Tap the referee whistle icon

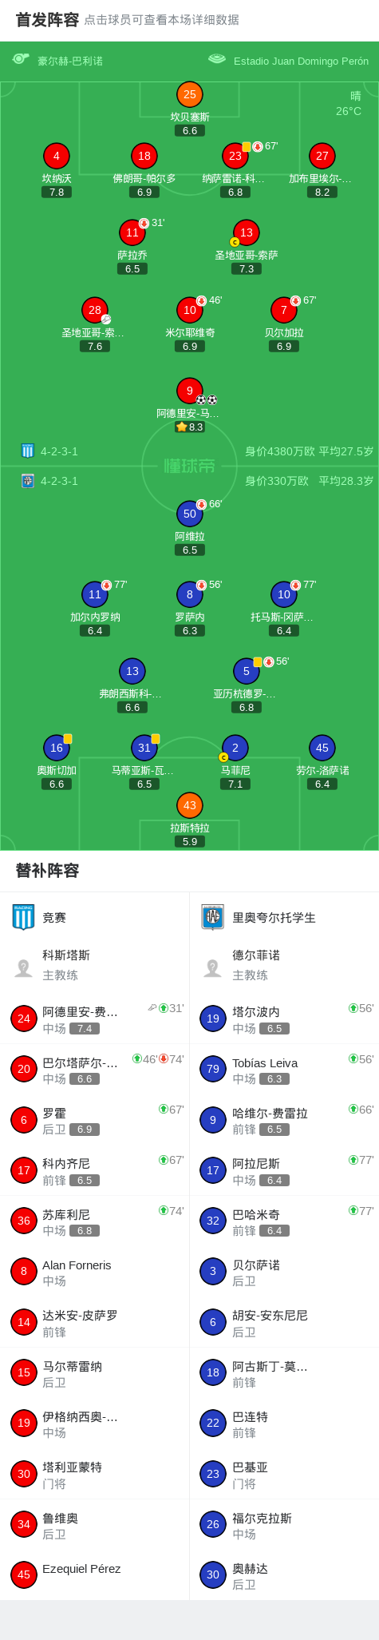point(21,58)
